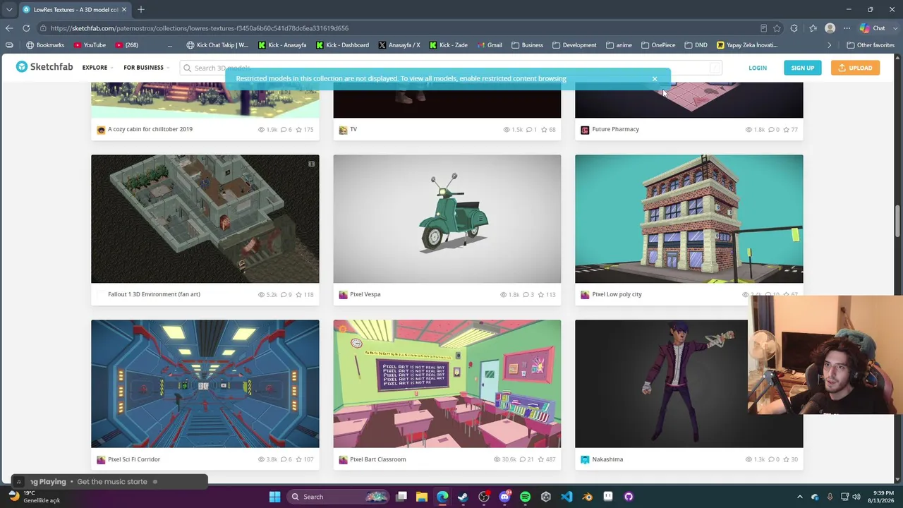Click the author avatar beside Pixel Vespa

pyautogui.click(x=343, y=295)
